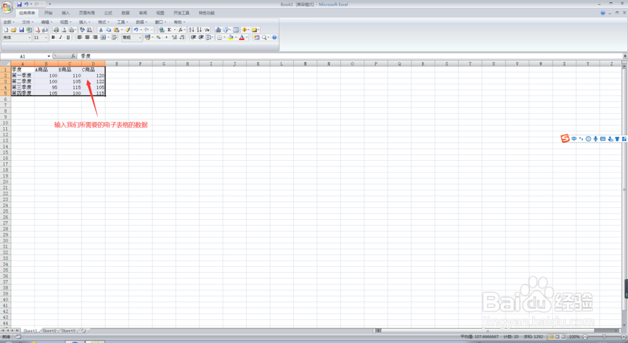Switch to Sheet3 worksheet tab
The width and height of the screenshot is (628, 343).
(x=68, y=331)
